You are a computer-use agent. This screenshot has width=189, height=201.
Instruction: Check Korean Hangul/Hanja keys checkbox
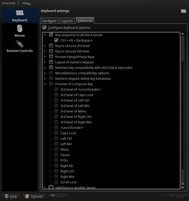51,57
